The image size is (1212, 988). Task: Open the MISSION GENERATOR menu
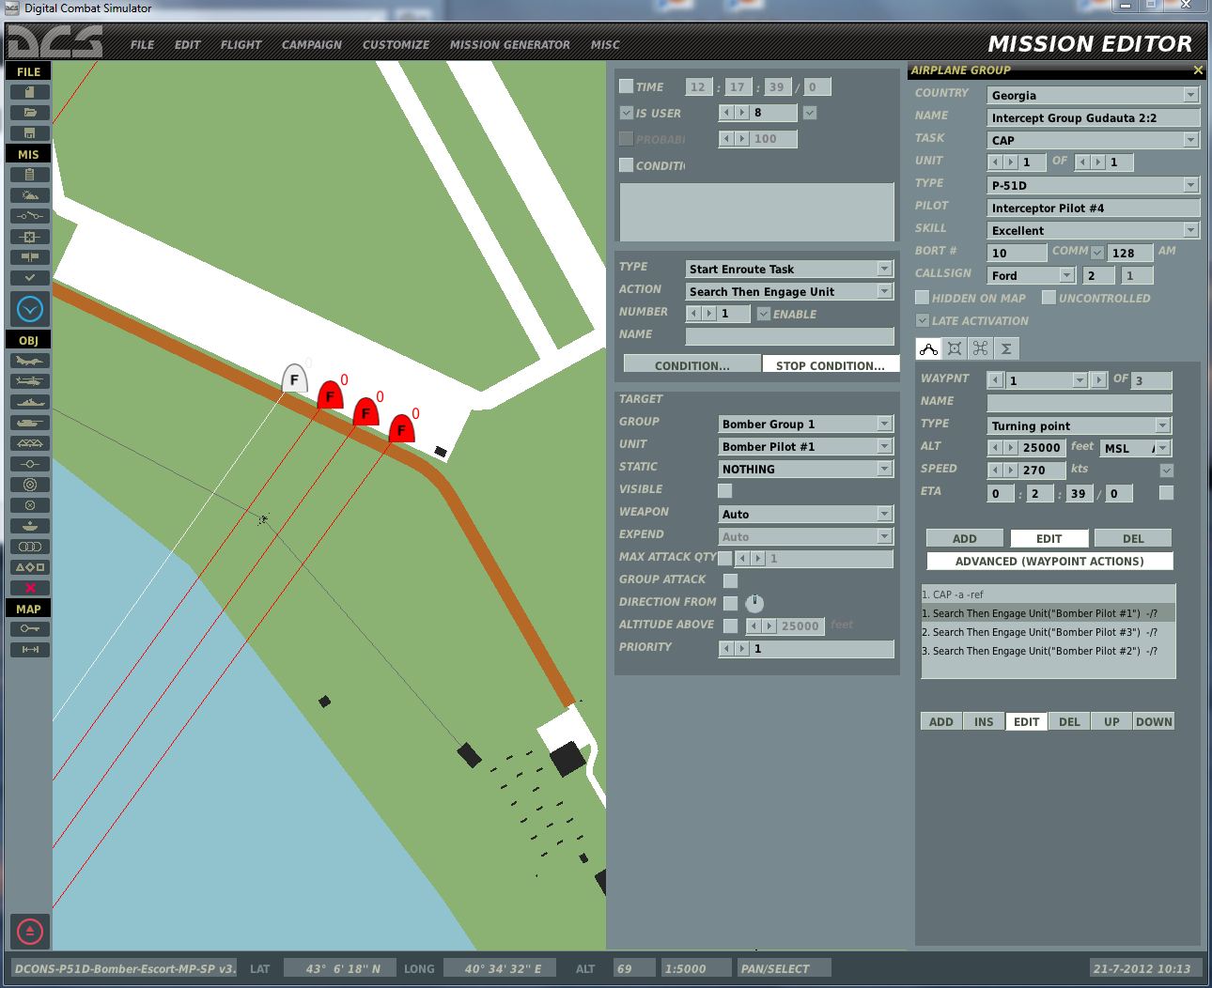tap(509, 44)
